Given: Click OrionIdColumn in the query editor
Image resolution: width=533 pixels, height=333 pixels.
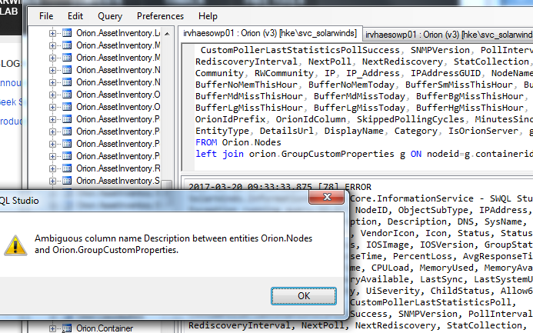Looking at the screenshot, I should coord(311,119).
